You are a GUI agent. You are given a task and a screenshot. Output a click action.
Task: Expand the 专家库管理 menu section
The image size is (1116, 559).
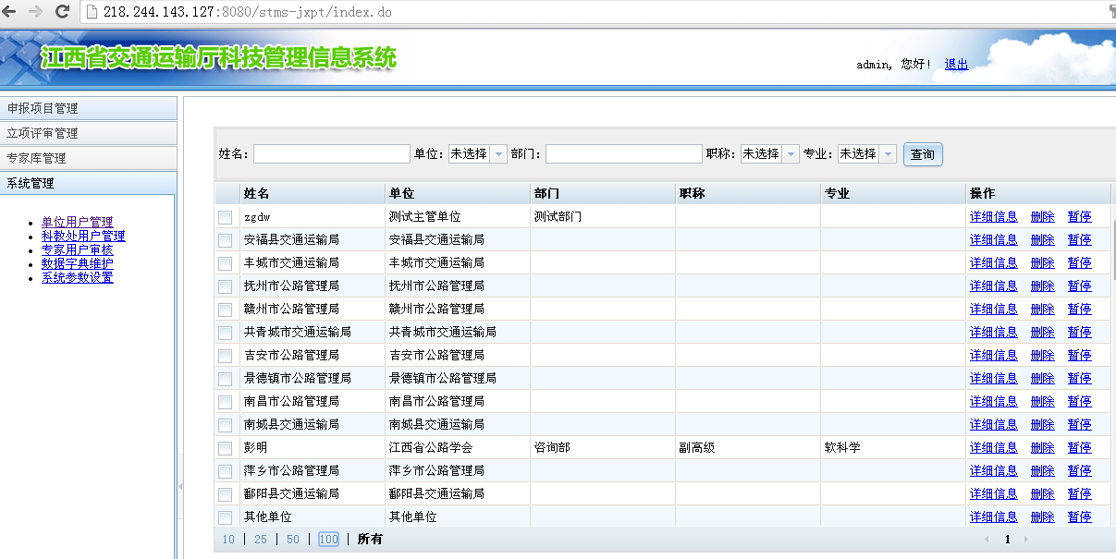(x=88, y=158)
